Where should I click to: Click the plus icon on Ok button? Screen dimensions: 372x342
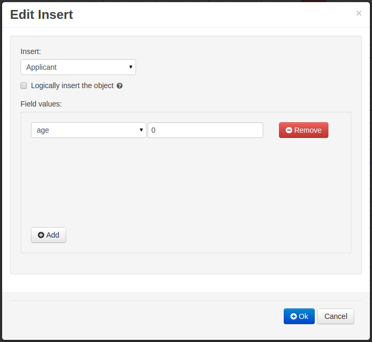tap(294, 316)
